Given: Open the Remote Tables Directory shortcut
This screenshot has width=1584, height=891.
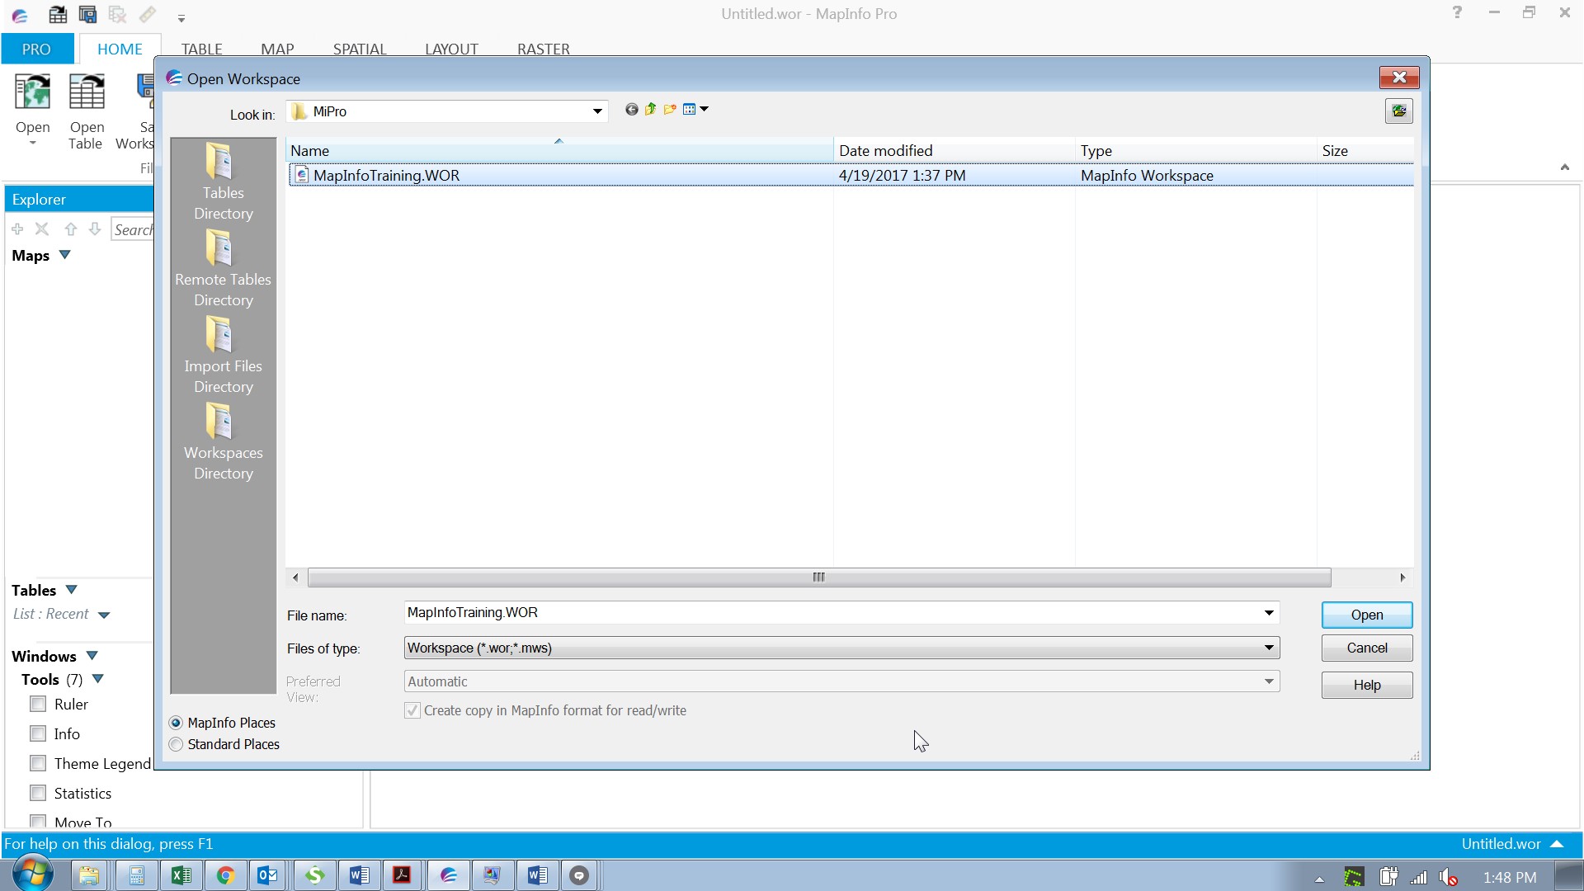Looking at the screenshot, I should click(220, 248).
